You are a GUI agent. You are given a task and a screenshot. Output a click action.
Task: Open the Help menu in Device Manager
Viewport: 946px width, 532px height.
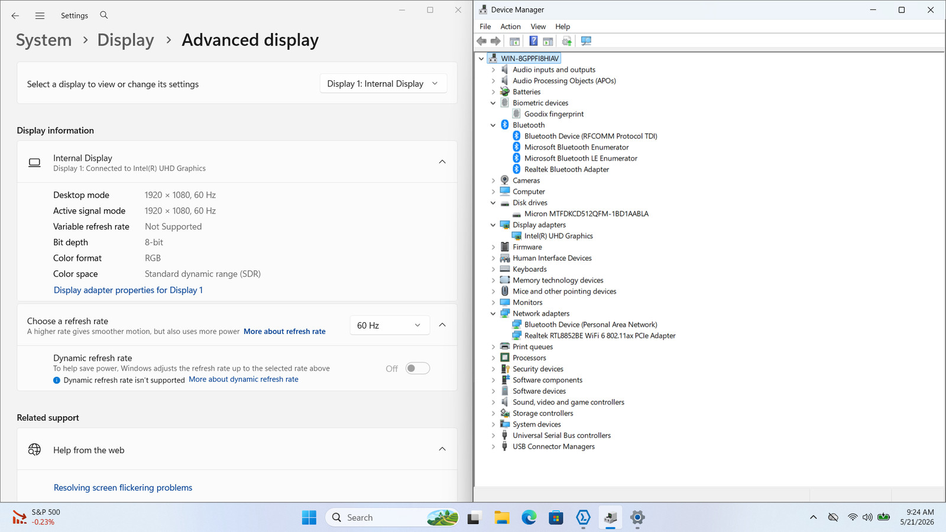coord(562,27)
